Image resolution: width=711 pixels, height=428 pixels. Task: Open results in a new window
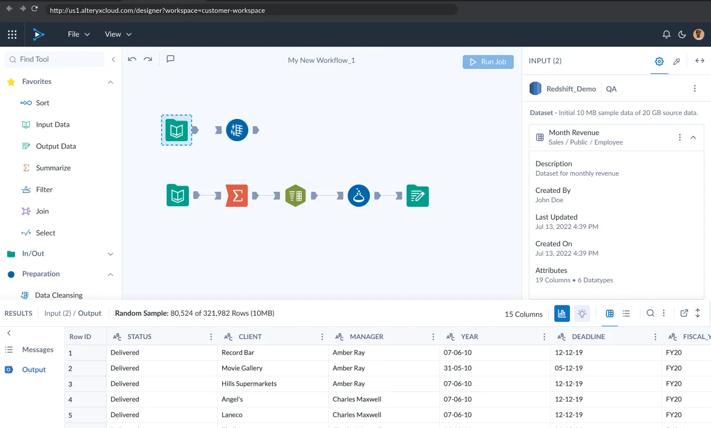click(684, 313)
